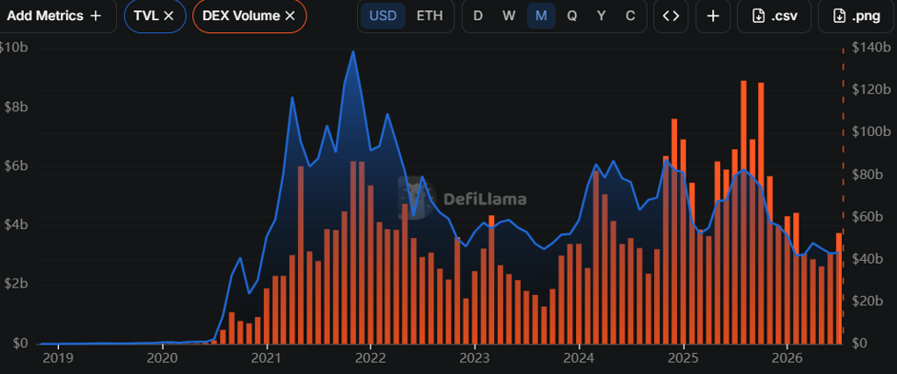Switch denomination to USD
897x374 pixels.
pos(383,16)
